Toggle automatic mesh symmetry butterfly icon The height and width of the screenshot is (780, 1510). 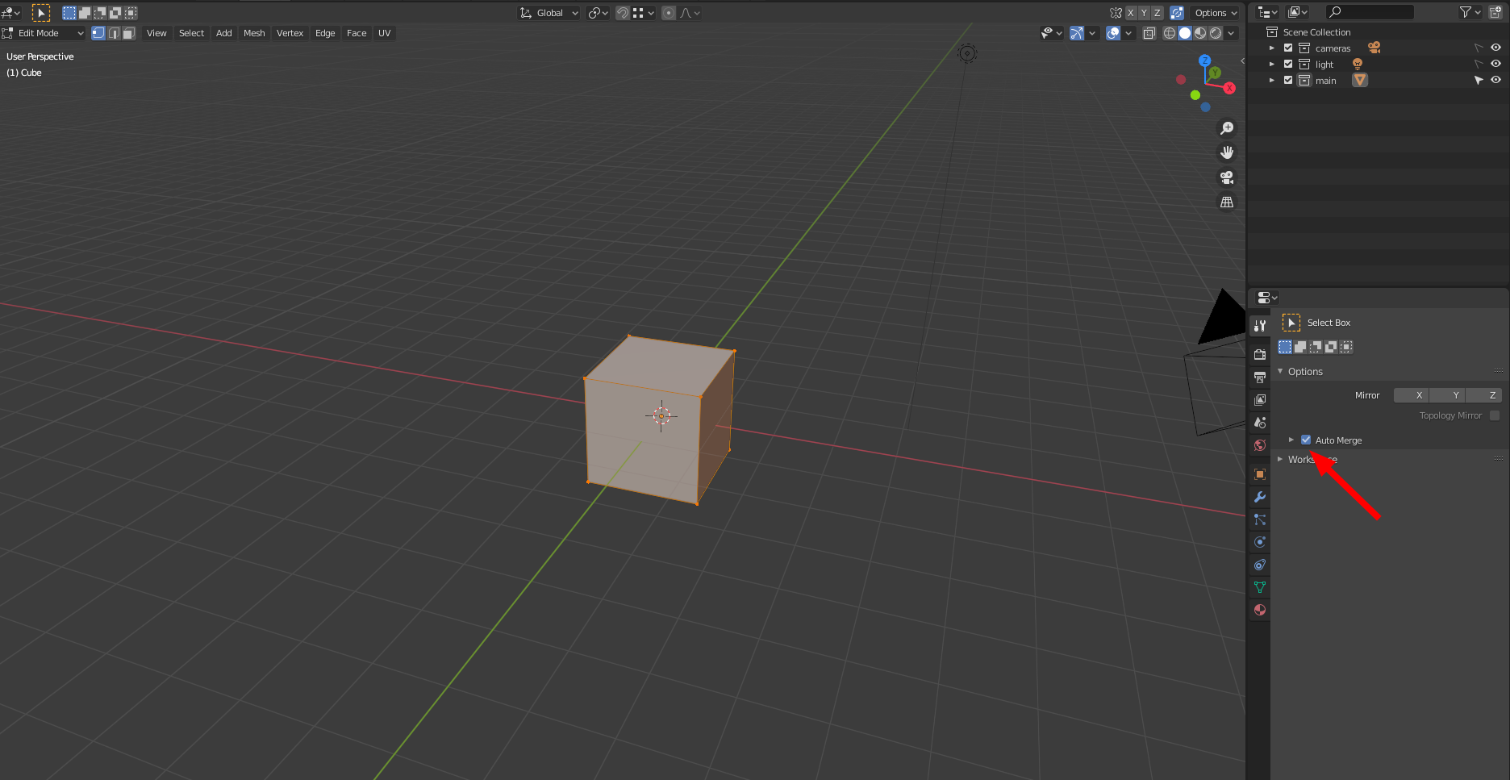coord(1116,13)
